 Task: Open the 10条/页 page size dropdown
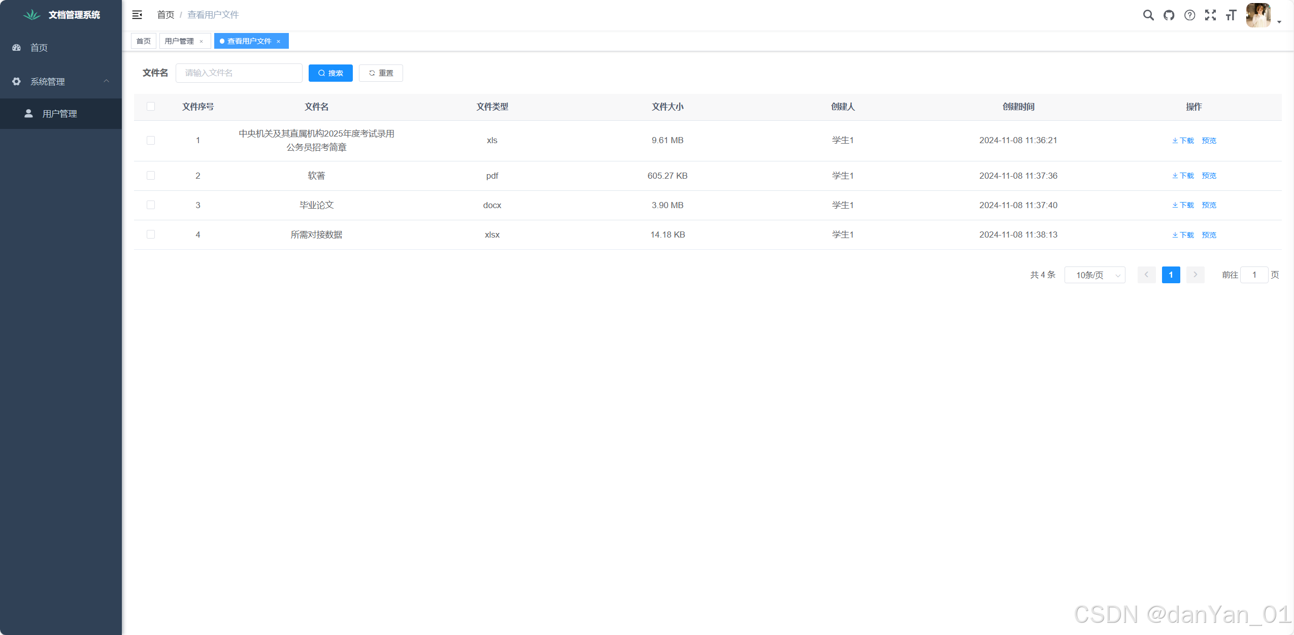pyautogui.click(x=1094, y=275)
